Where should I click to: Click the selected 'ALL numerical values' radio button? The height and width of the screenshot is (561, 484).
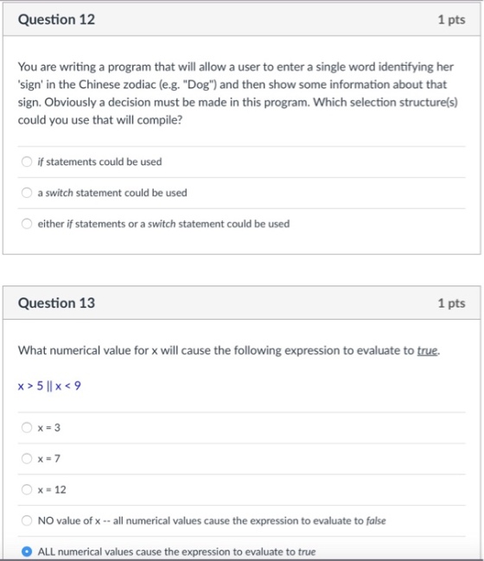click(x=27, y=551)
